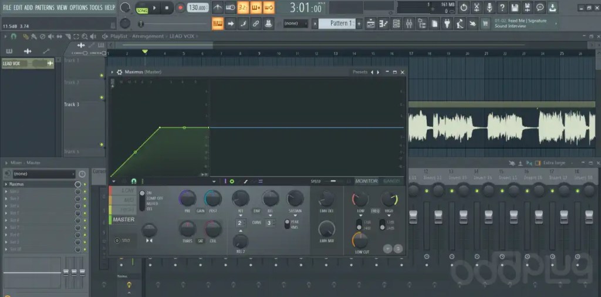The image size is (601, 297).
Task: Open the content library cart icon
Action: [485, 23]
